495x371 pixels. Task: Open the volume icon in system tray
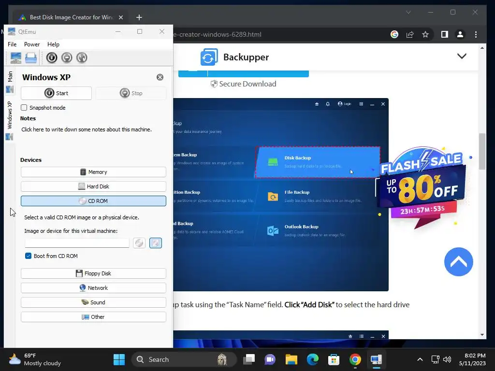point(447,359)
